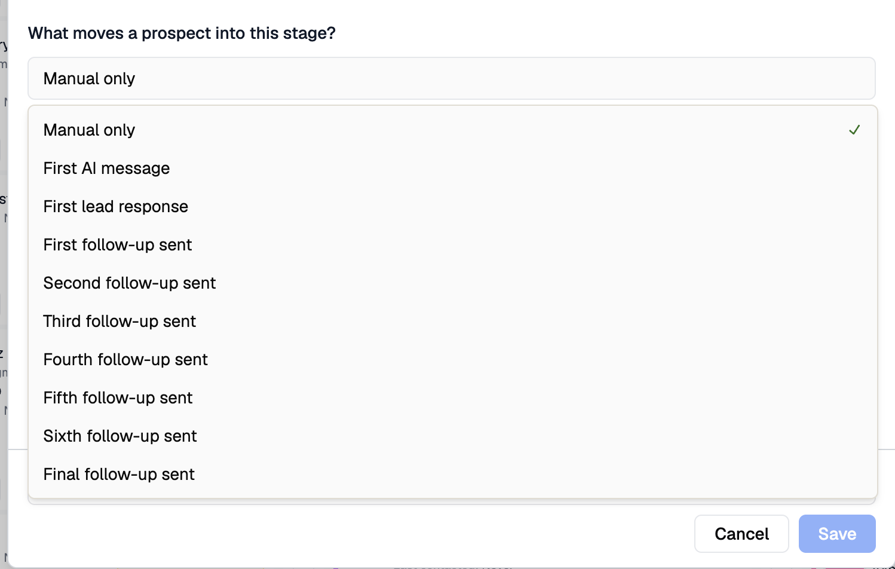Image resolution: width=895 pixels, height=569 pixels.
Task: Click the dialog footer left of Cancel
Action: [x=358, y=534]
